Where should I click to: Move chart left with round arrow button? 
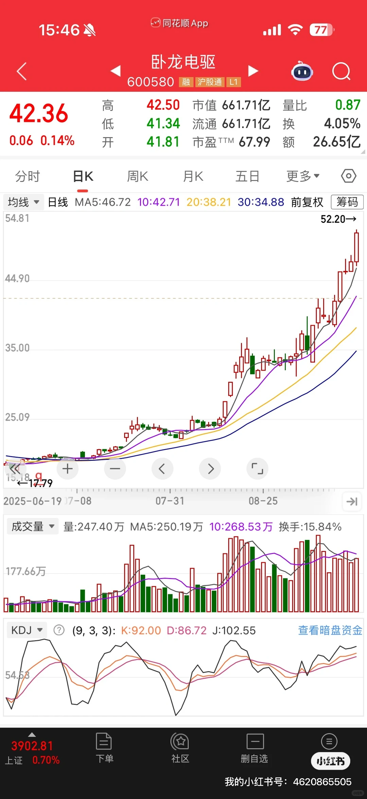(162, 469)
